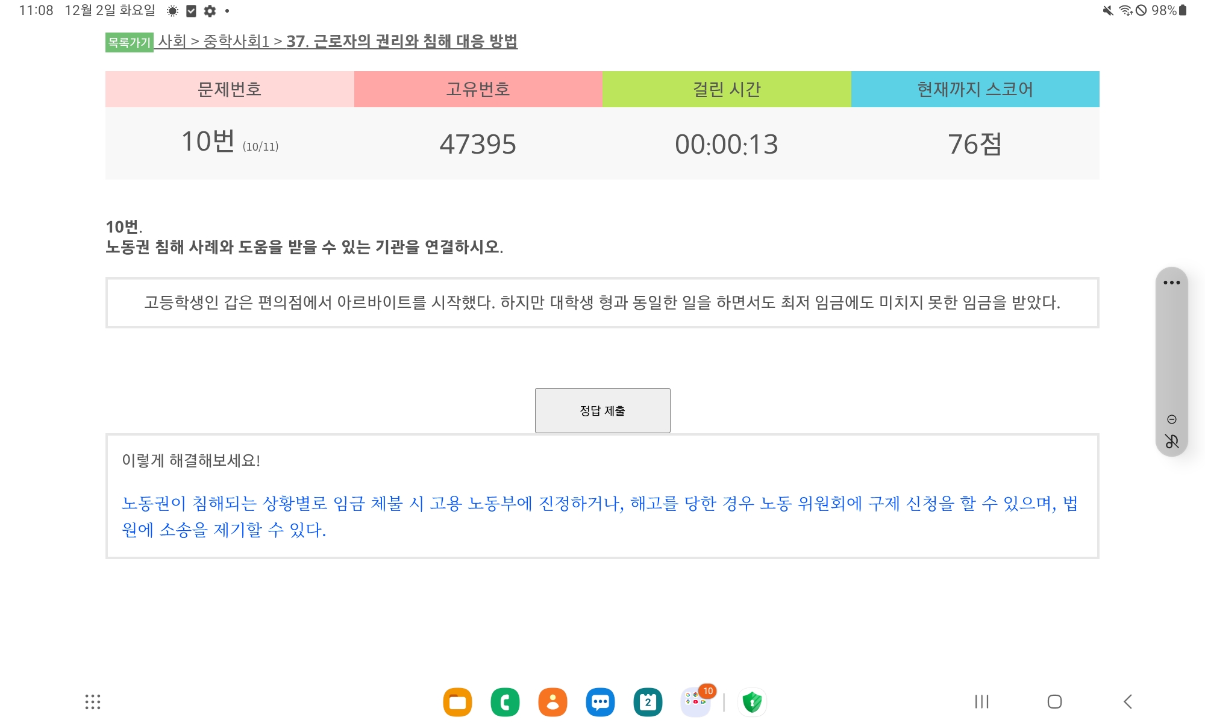Screen dimensions: 1205x723
Task: Open the orange Contacts app
Action: [x=552, y=702]
